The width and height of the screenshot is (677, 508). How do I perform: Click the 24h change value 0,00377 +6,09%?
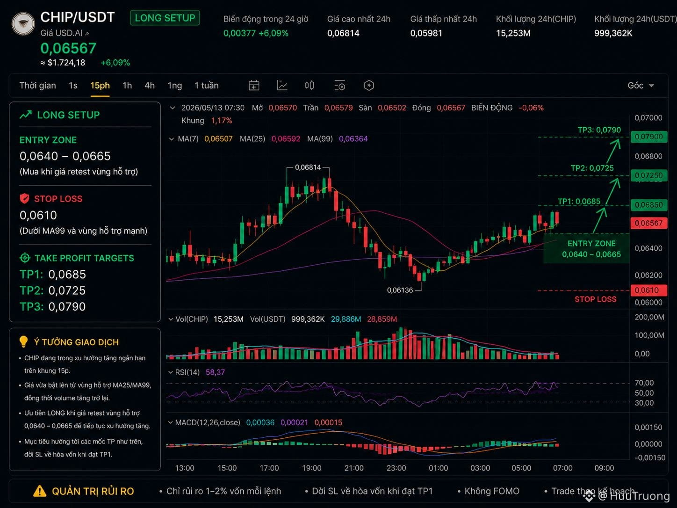click(x=256, y=33)
